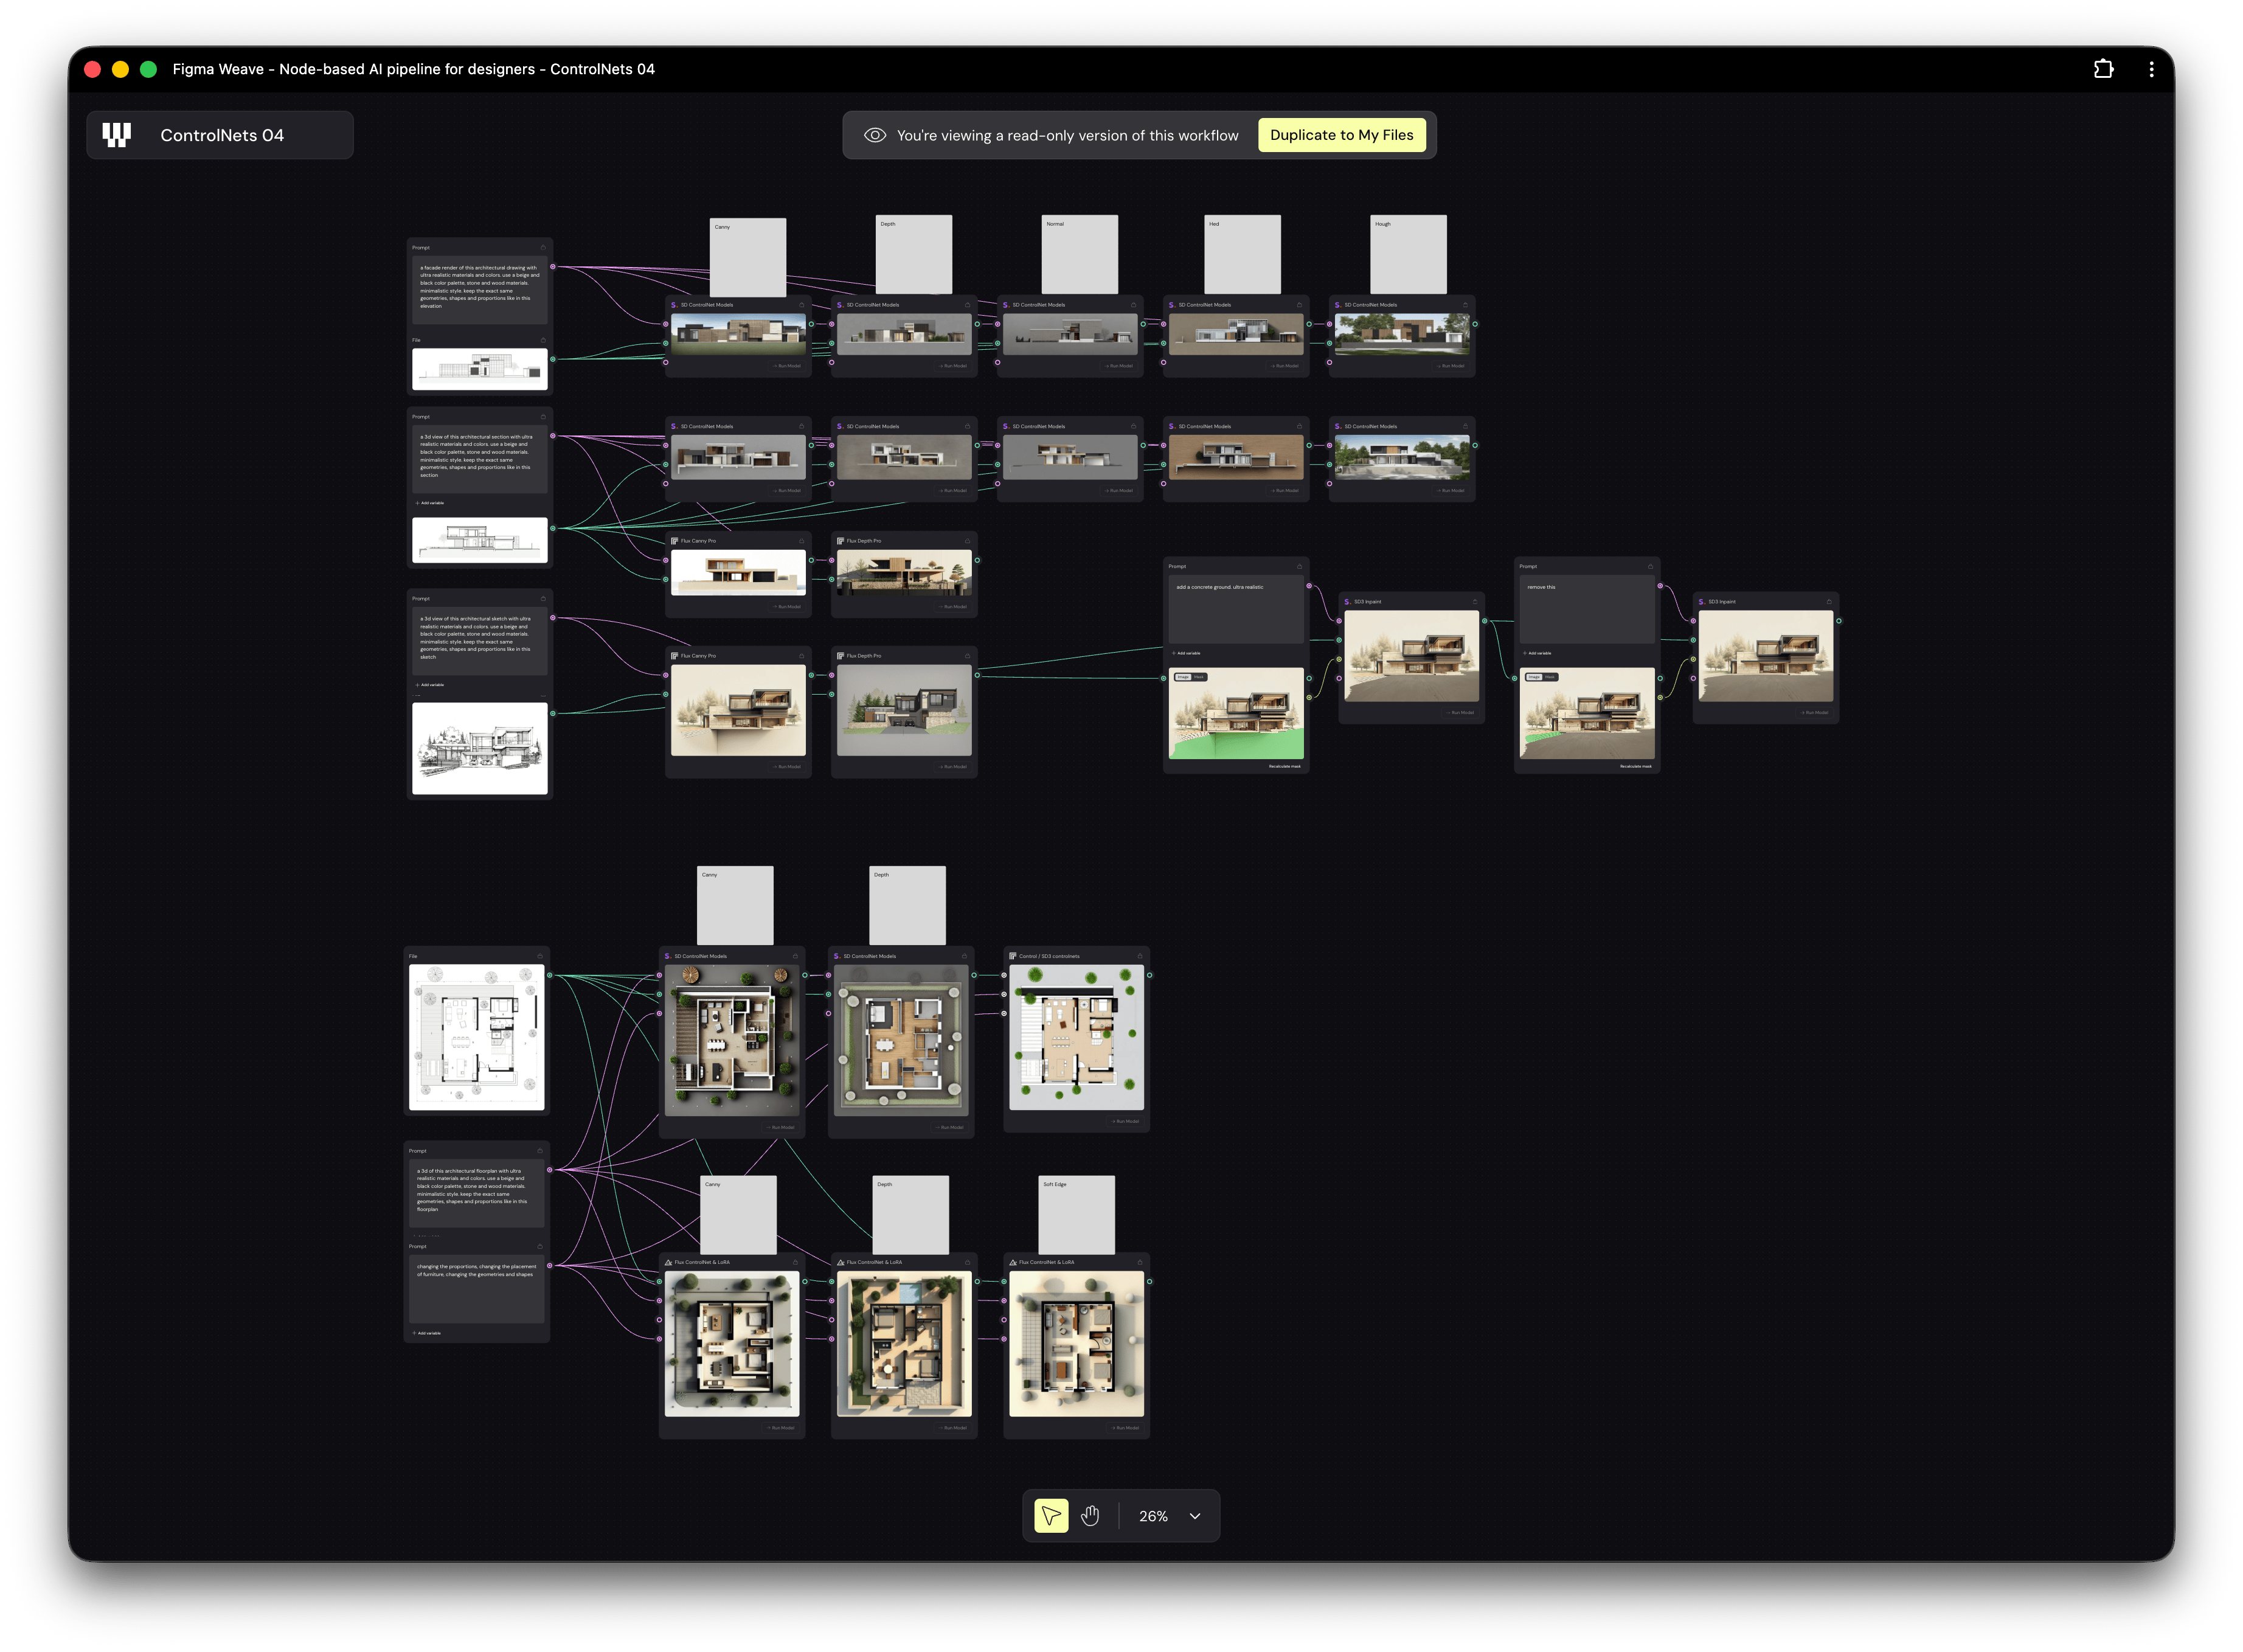Toggle the lock on the SD3 Inpaint node

1475,601
